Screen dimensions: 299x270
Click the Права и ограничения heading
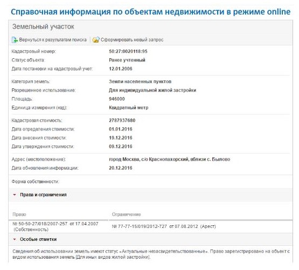(x=43, y=195)
